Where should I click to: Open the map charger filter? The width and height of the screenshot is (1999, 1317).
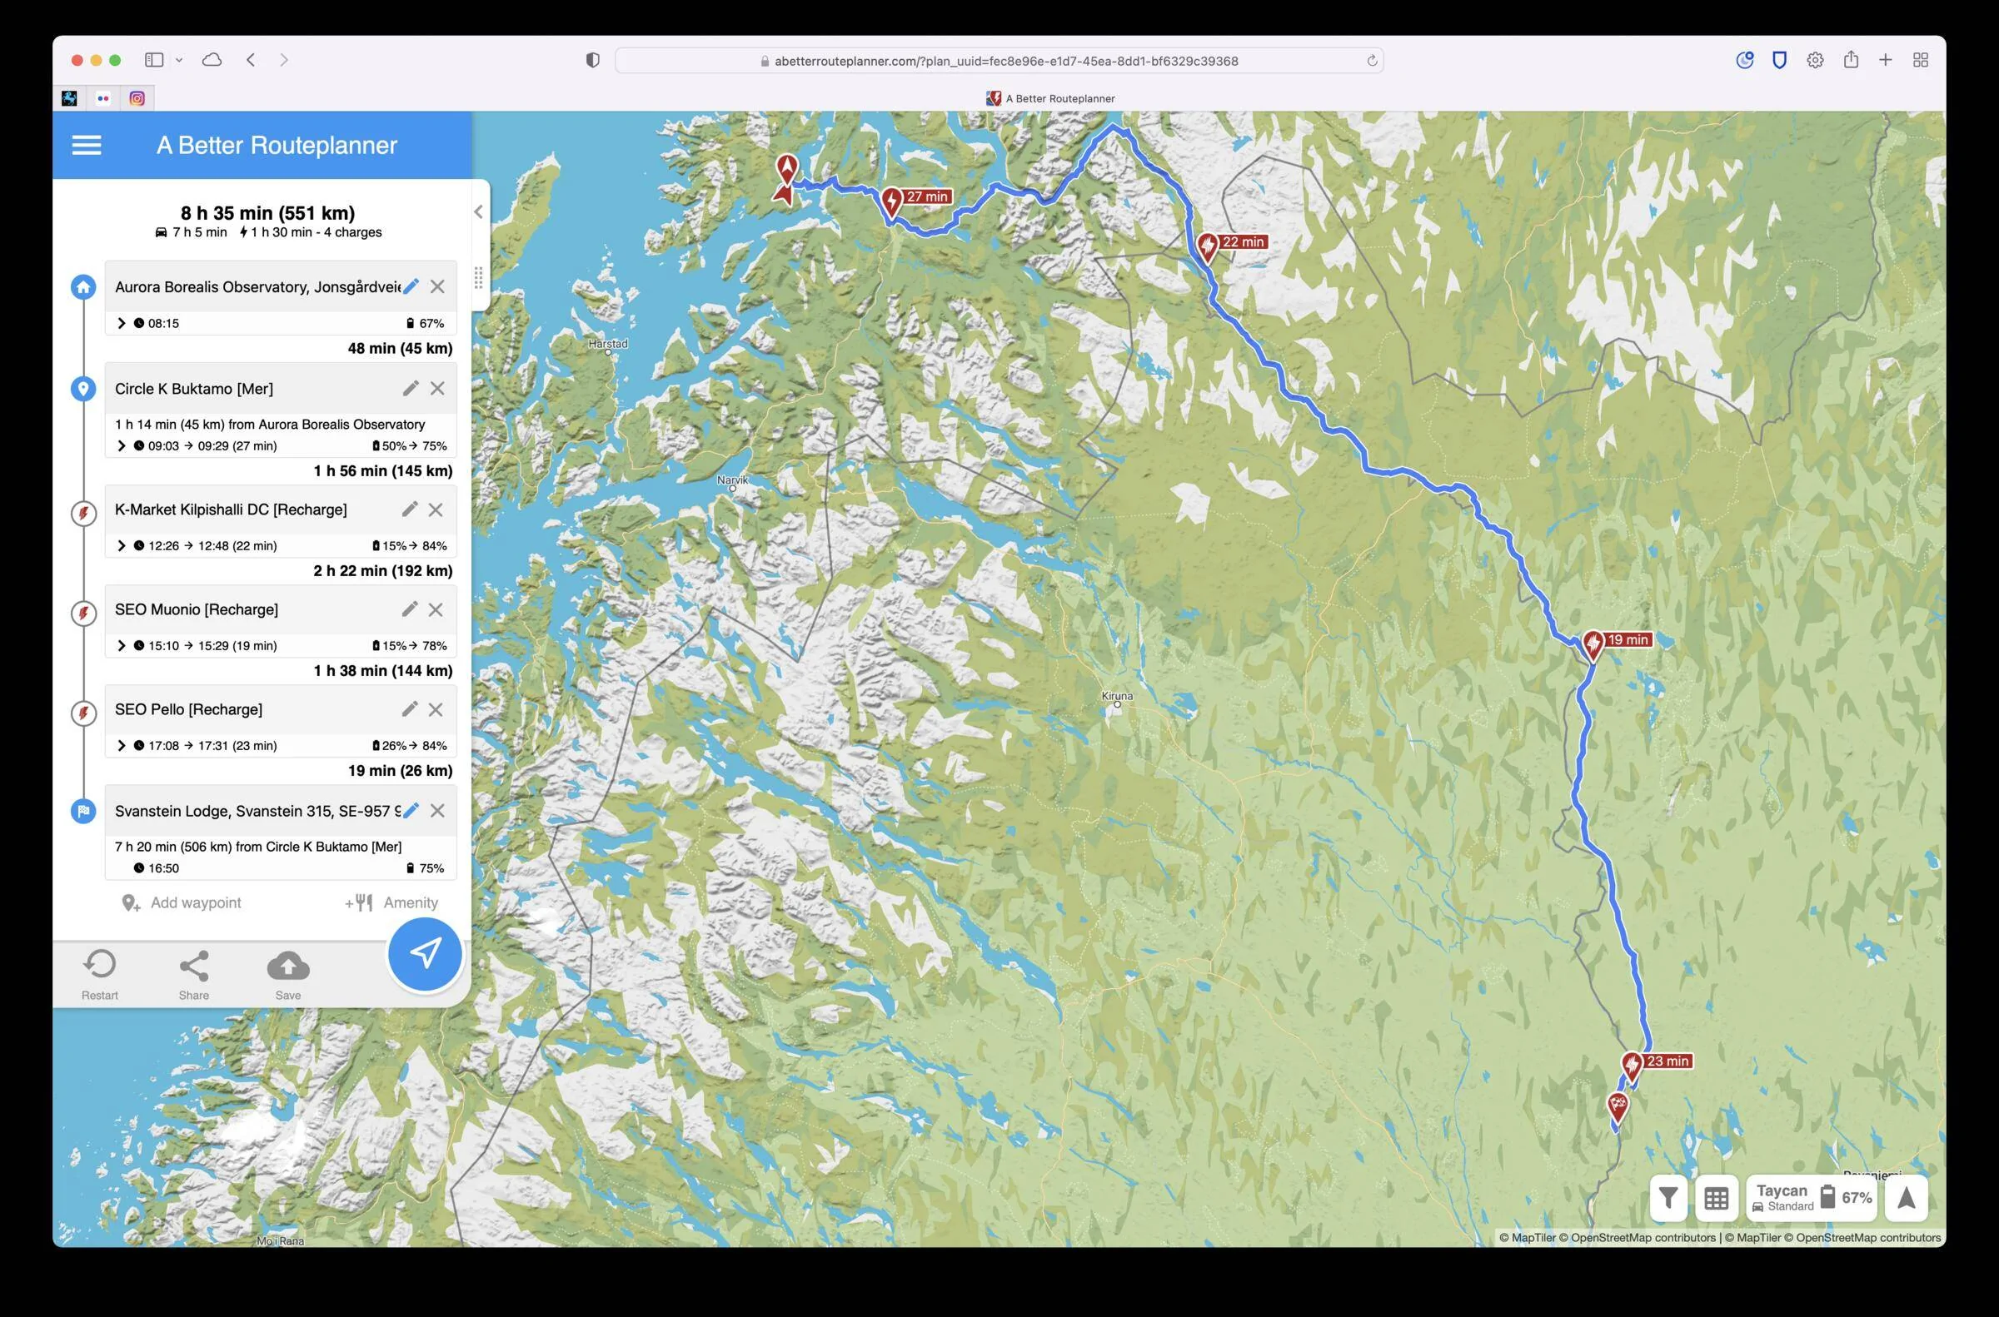click(1669, 1198)
